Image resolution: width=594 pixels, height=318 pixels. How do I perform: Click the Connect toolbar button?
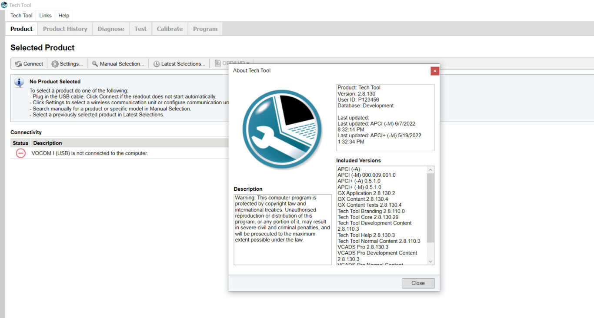coord(29,64)
